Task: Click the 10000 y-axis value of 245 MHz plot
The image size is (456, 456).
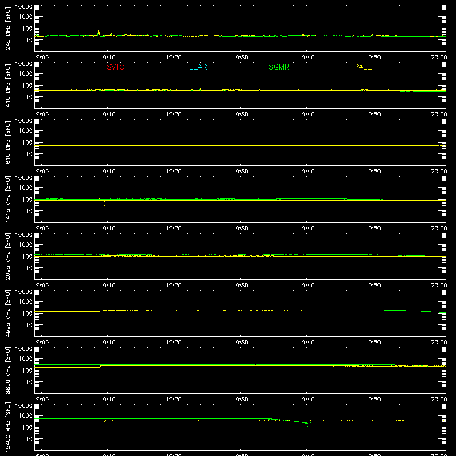Action: click(24, 7)
